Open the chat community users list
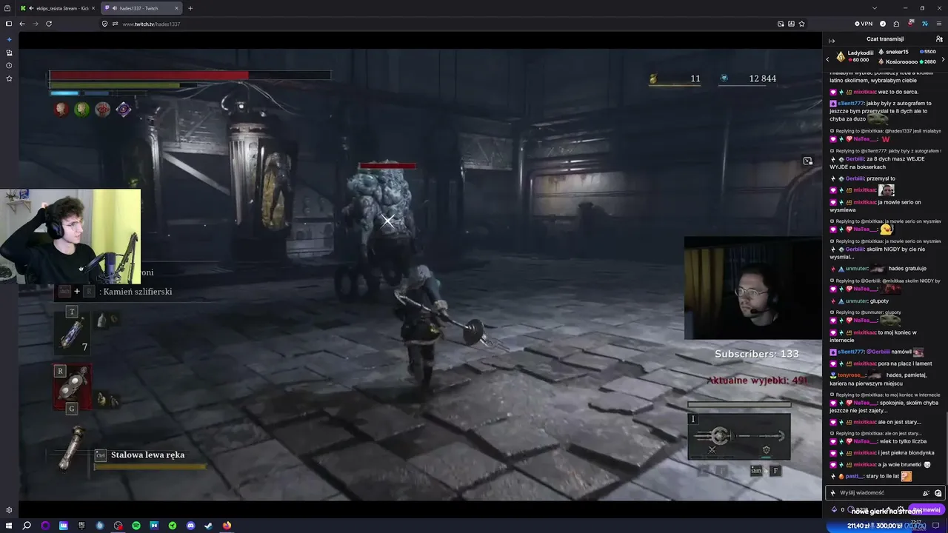Viewport: 948px width, 533px height. coord(939,39)
